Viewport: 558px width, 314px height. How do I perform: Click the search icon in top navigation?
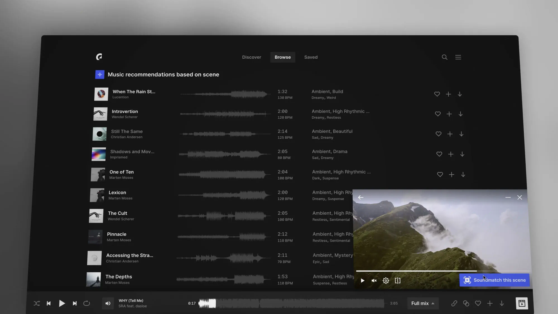[x=444, y=57]
